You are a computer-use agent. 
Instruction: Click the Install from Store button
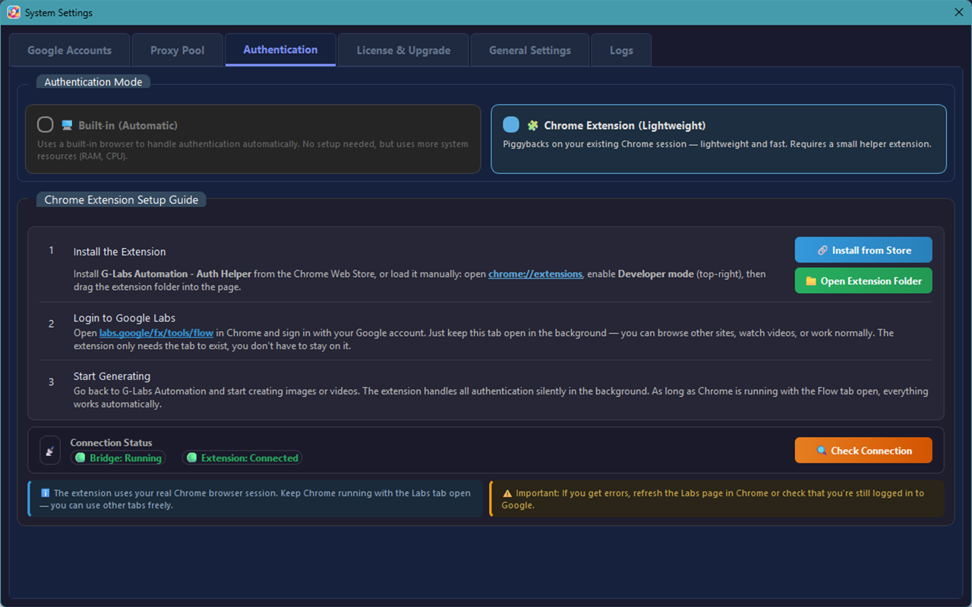point(863,250)
